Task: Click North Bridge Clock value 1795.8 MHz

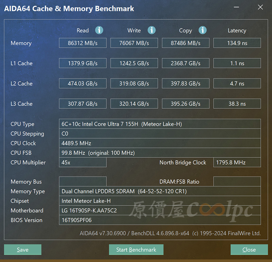Action: [x=237, y=163]
